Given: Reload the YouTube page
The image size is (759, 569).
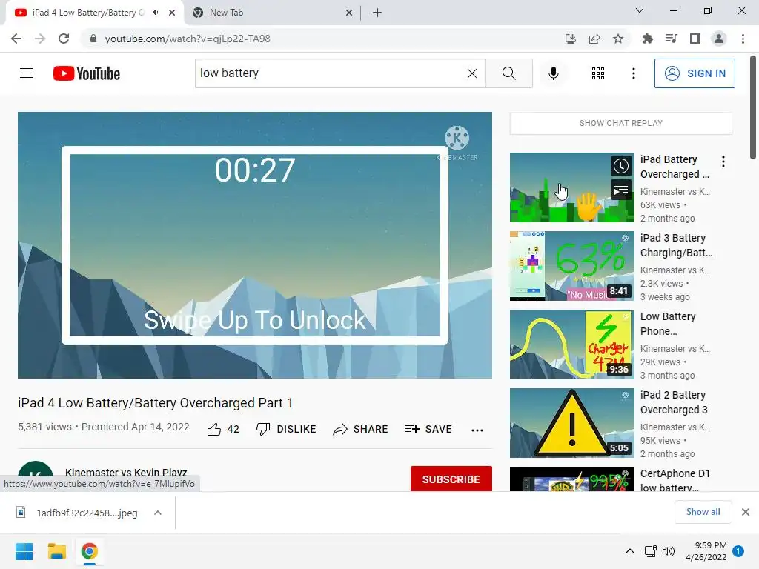Looking at the screenshot, I should (x=64, y=39).
